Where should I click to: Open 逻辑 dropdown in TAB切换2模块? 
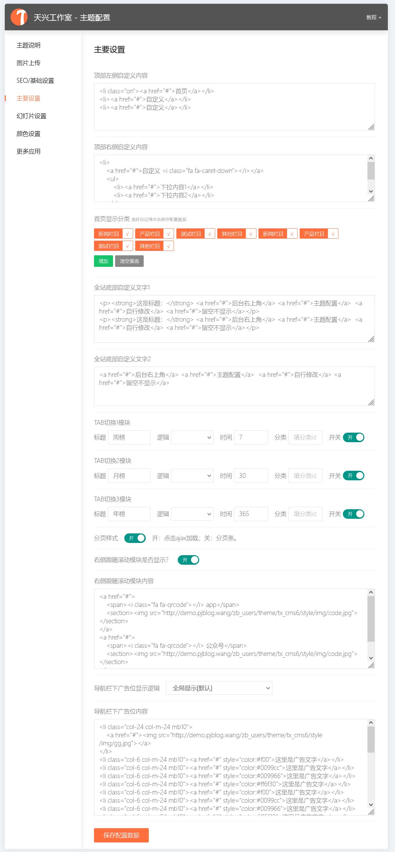tap(192, 476)
